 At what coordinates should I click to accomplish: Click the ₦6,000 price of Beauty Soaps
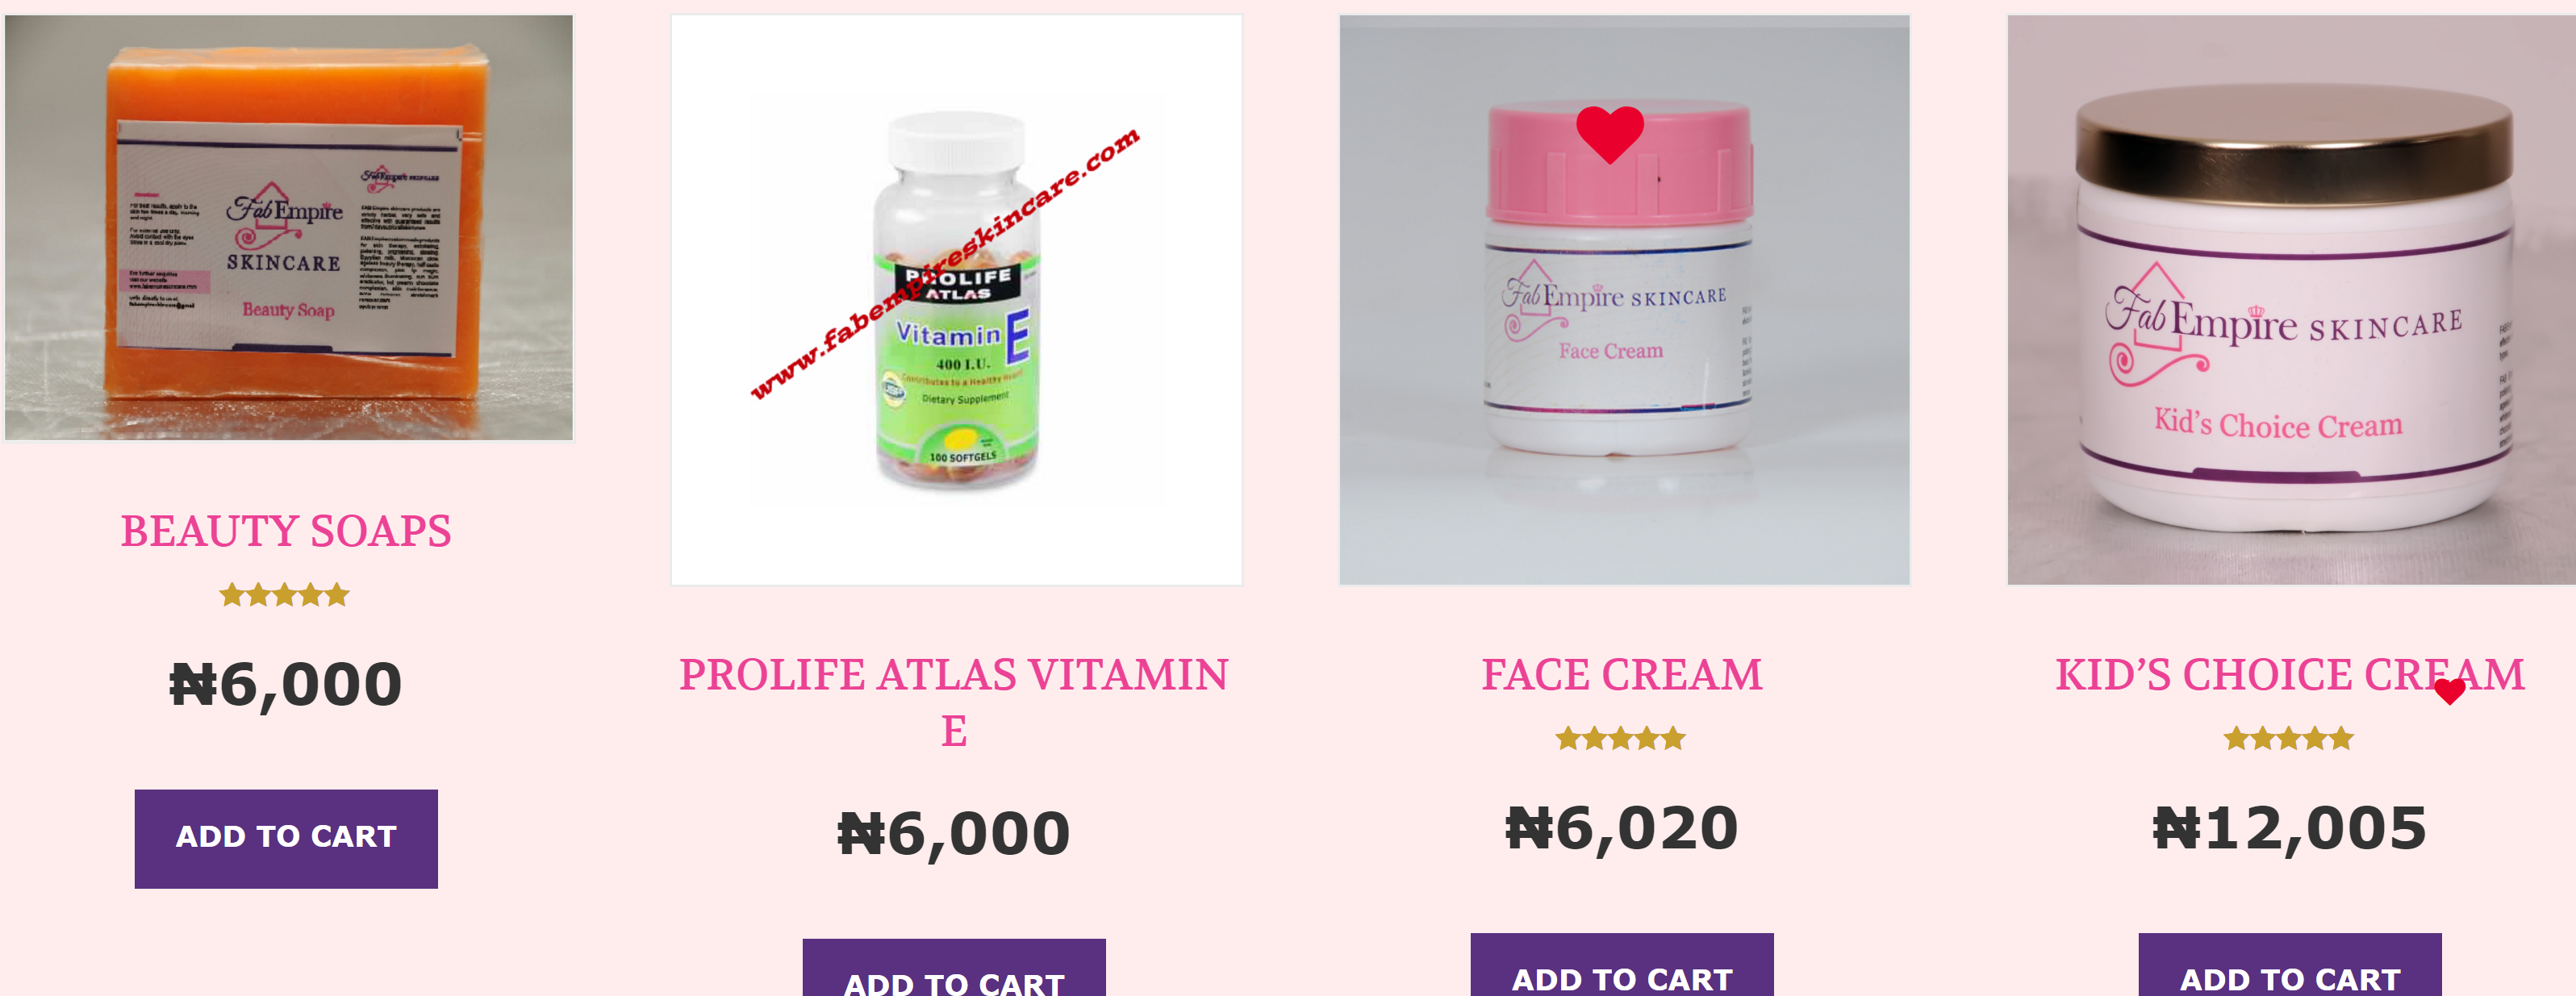(x=286, y=685)
